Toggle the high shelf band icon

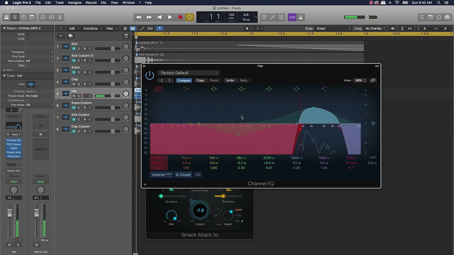pos(324,89)
